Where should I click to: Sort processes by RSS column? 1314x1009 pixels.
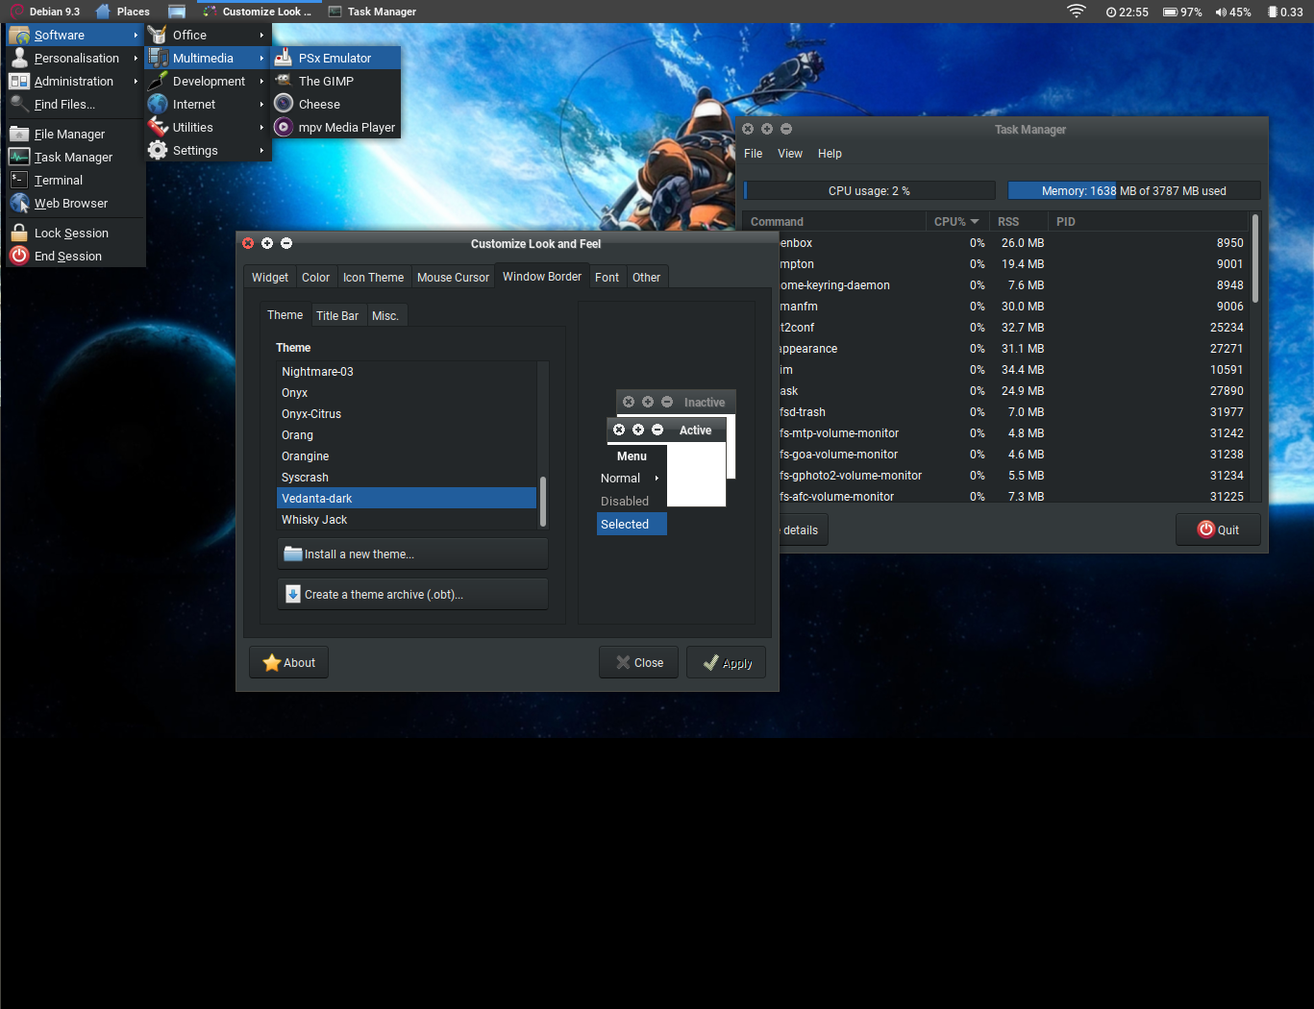[1019, 221]
